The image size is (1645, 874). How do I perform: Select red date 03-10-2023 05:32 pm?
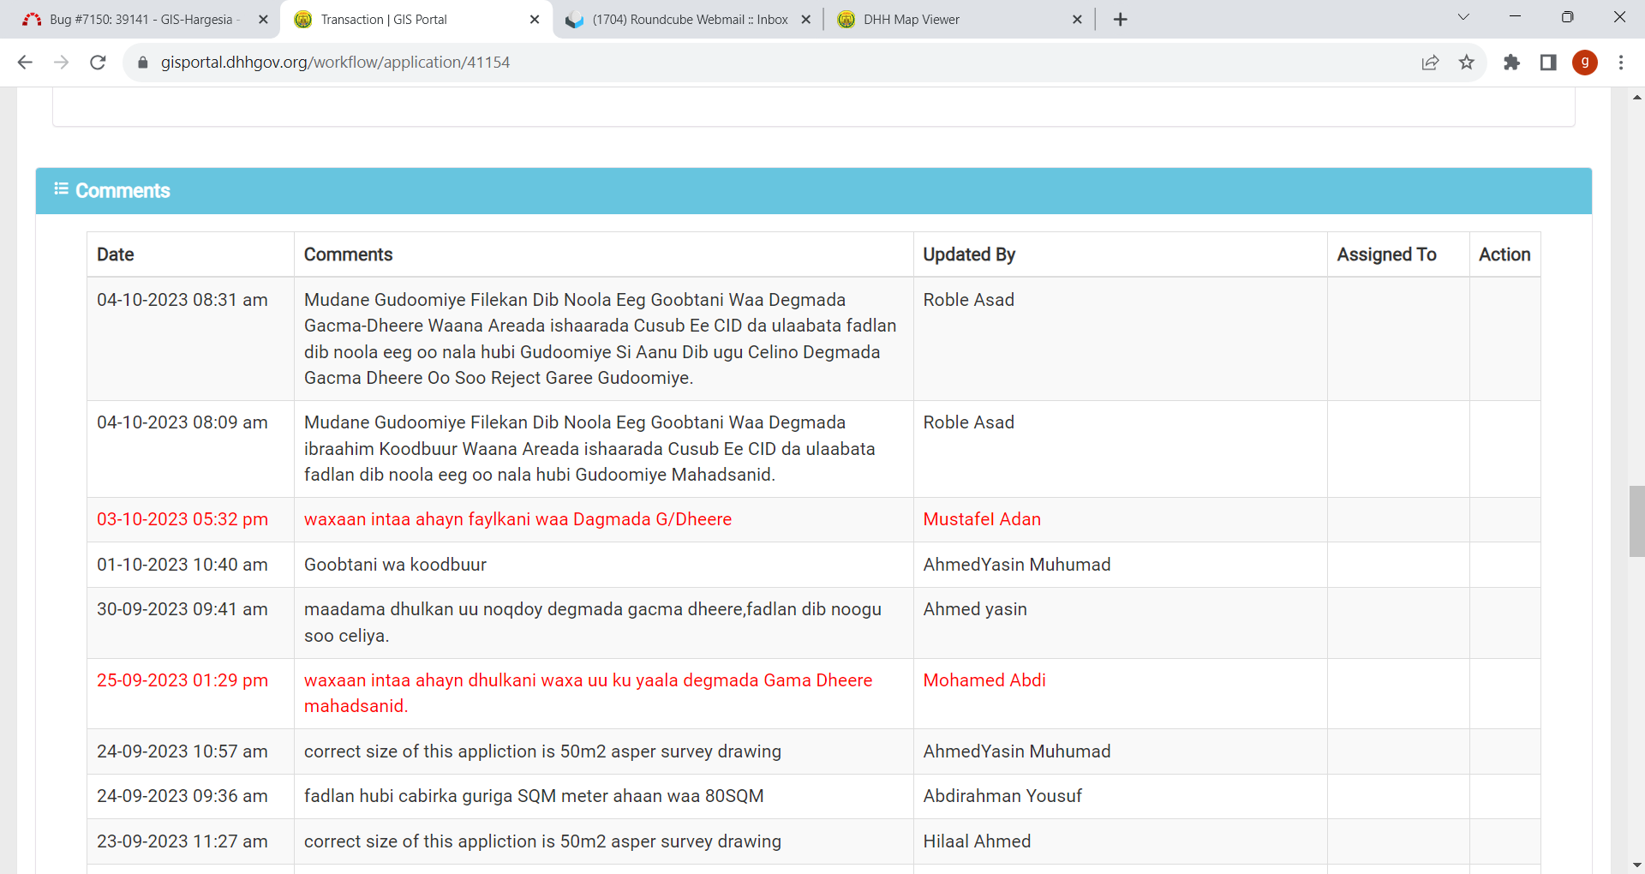click(x=182, y=519)
